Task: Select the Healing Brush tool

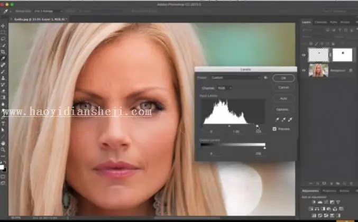Action: pyautogui.click(x=3, y=65)
